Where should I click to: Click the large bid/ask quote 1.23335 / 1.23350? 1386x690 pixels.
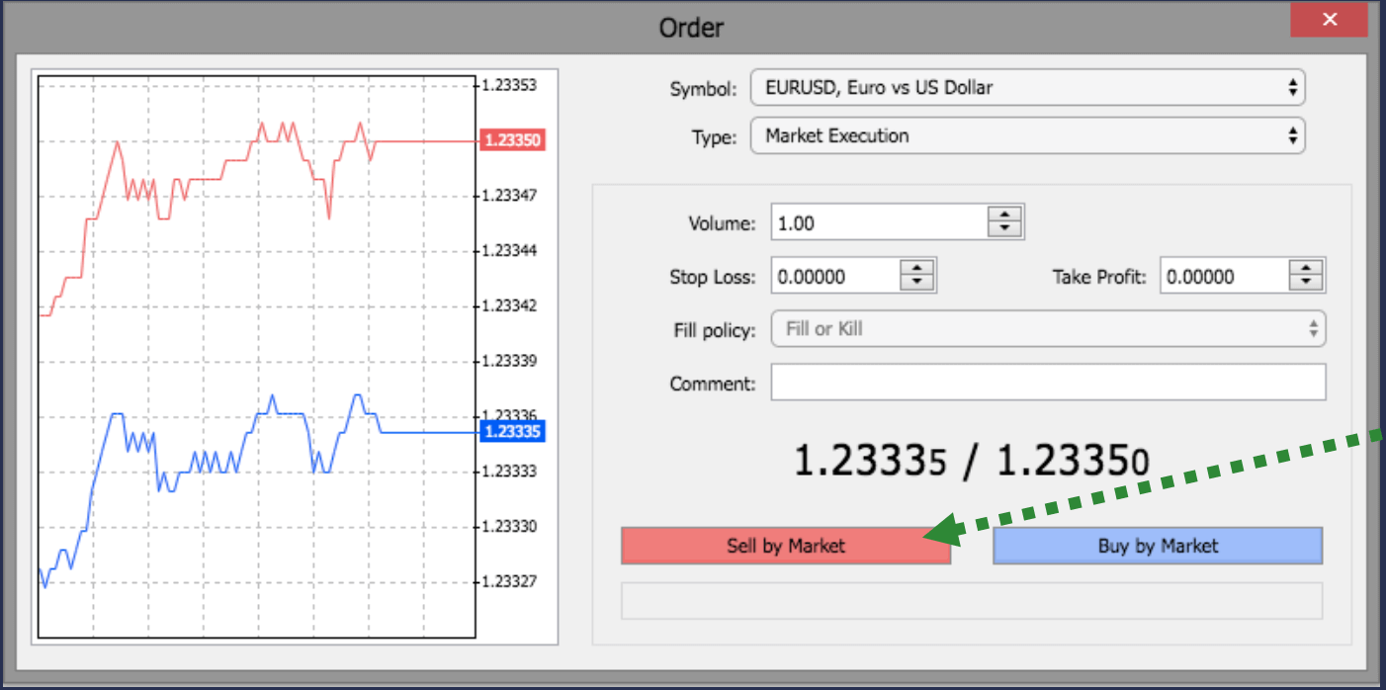(x=969, y=457)
